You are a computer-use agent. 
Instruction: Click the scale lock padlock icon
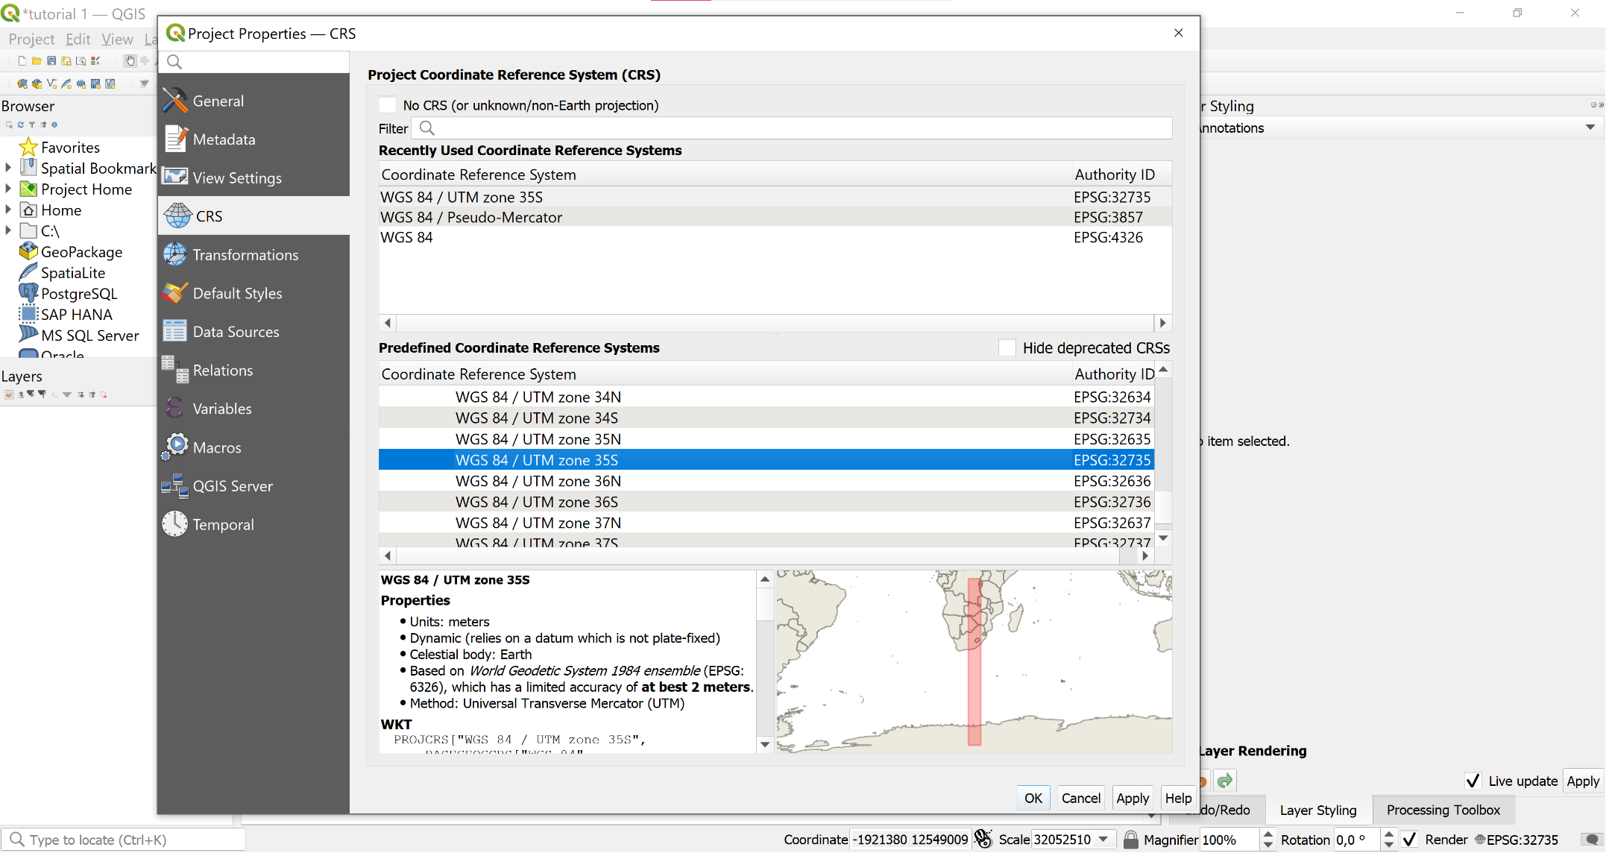click(x=1130, y=840)
